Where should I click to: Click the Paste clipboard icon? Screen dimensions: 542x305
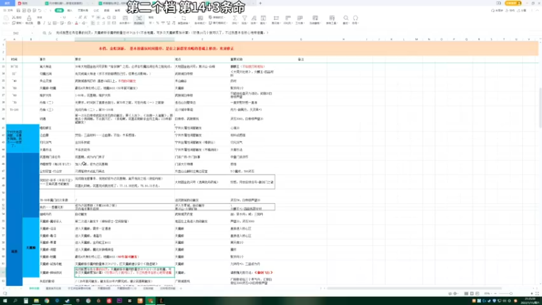point(6,20)
